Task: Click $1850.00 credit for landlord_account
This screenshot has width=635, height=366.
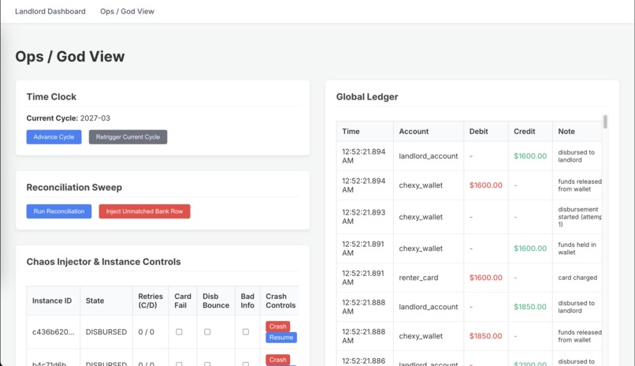Action: point(530,307)
